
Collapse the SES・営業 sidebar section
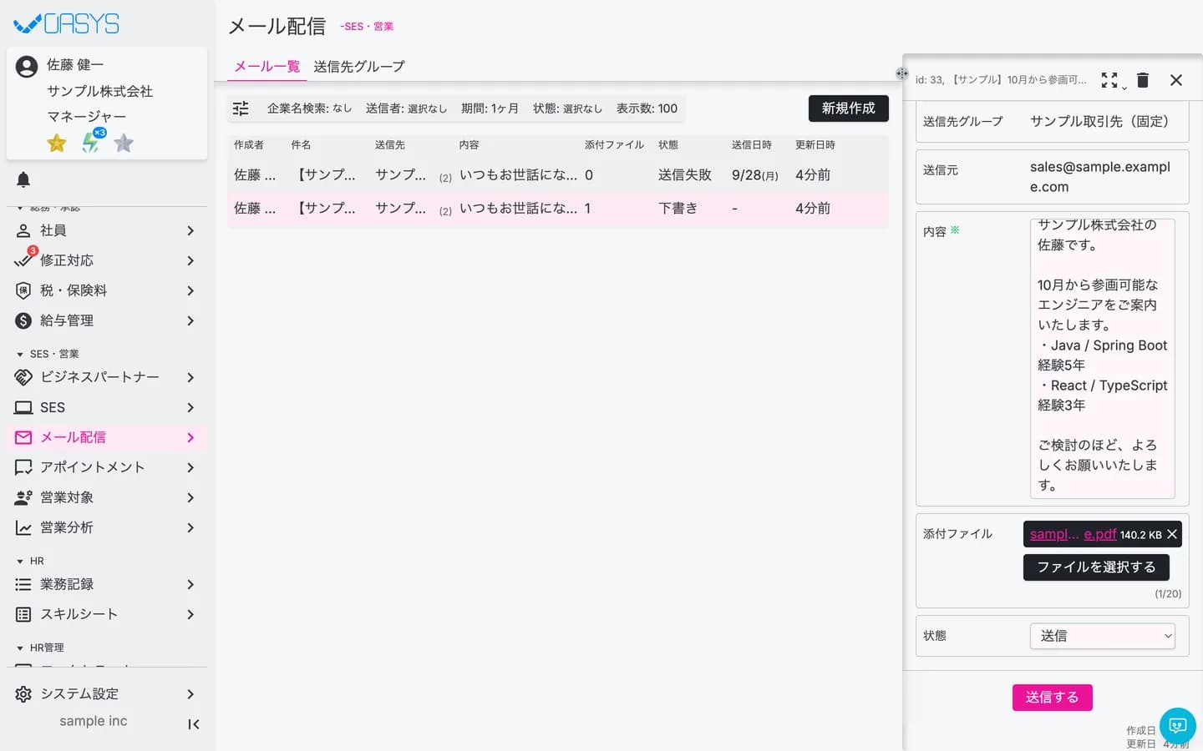(20, 355)
